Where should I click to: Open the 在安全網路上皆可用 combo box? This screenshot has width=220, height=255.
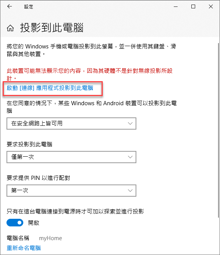click(71, 123)
